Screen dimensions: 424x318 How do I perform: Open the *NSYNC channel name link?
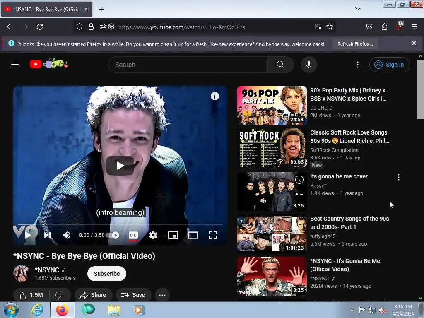[x=47, y=270]
